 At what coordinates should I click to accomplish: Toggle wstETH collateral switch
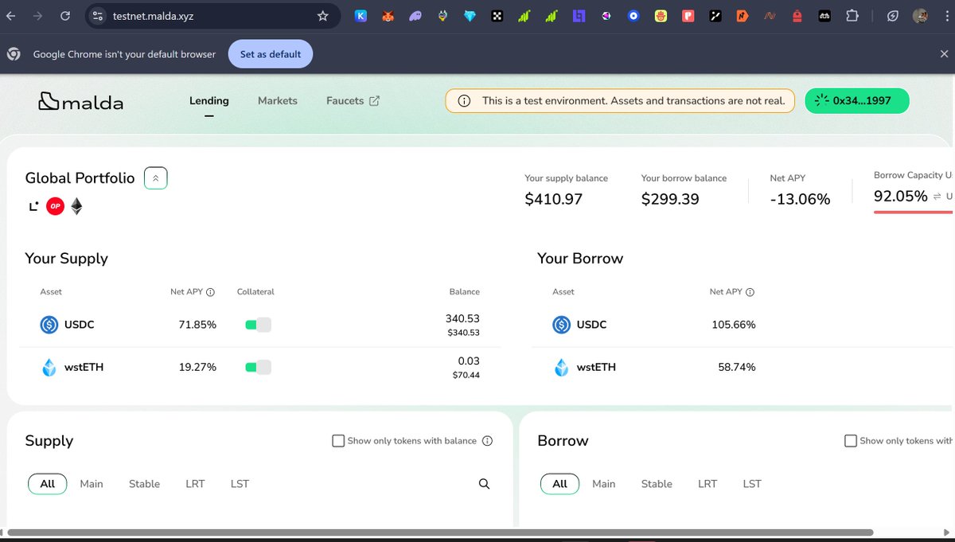click(x=258, y=368)
